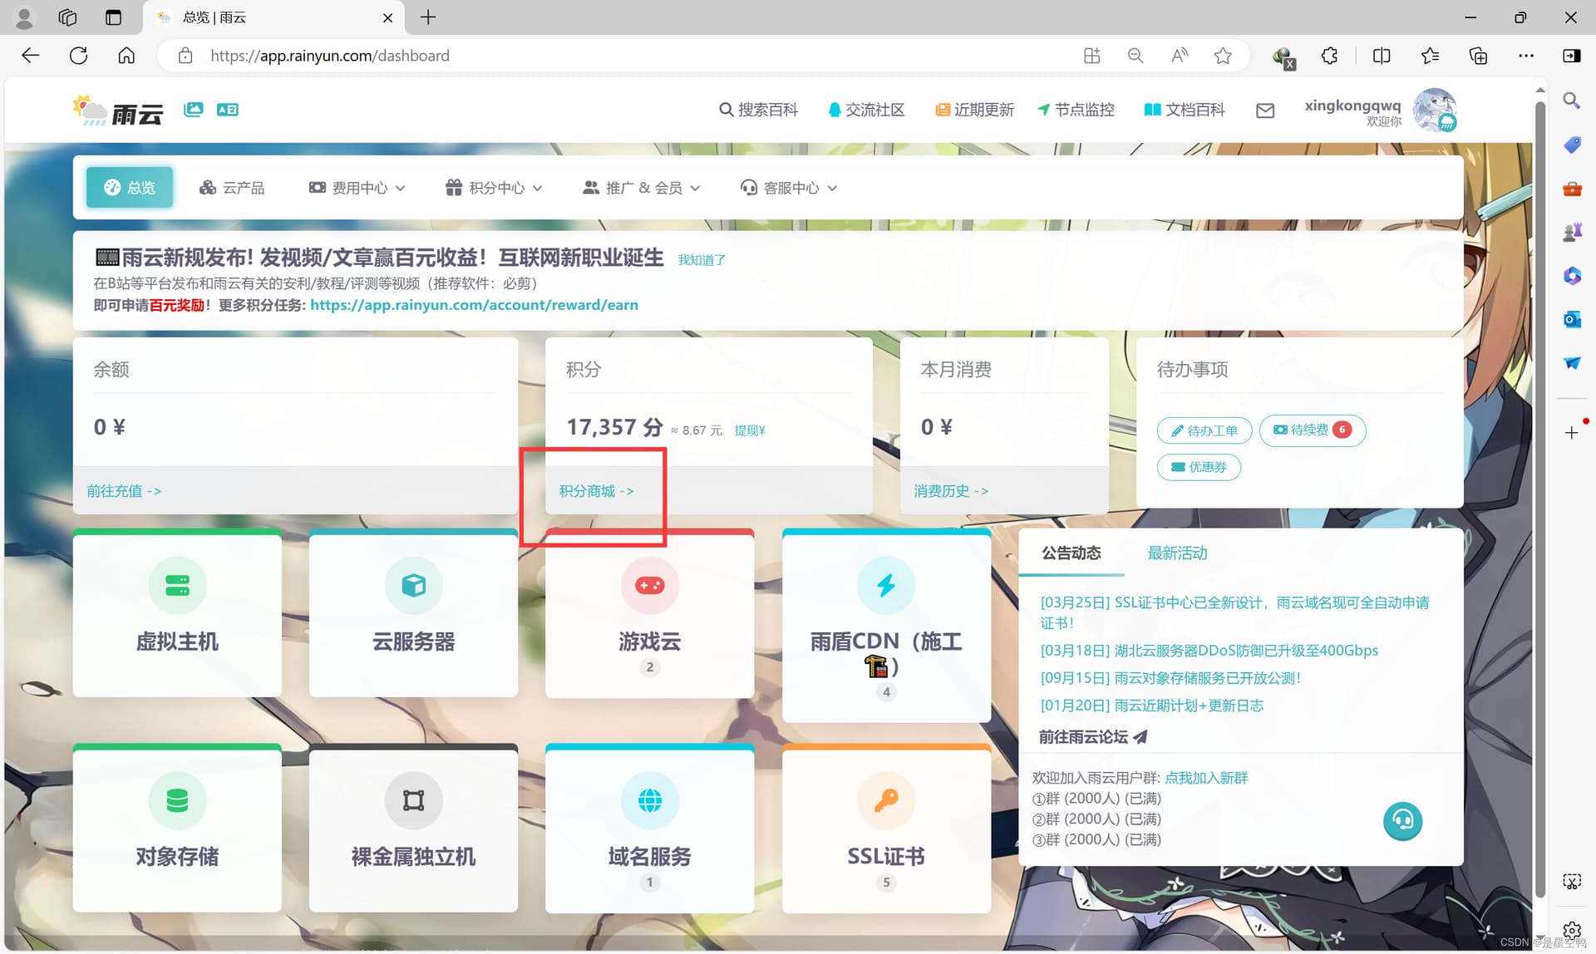This screenshot has height=954, width=1596.
Task: Select the 总览 overview tab
Action: click(x=130, y=188)
